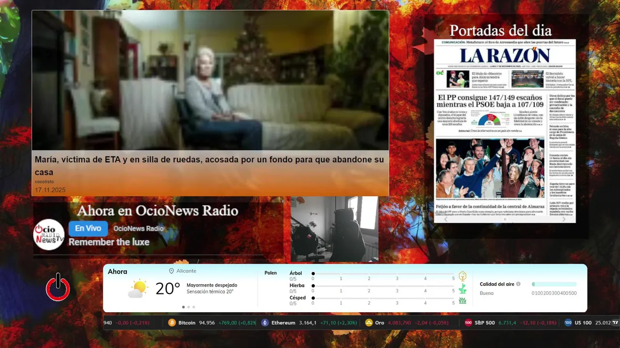Click the Polen section label
Screen dimensions: 620x348
(271, 273)
